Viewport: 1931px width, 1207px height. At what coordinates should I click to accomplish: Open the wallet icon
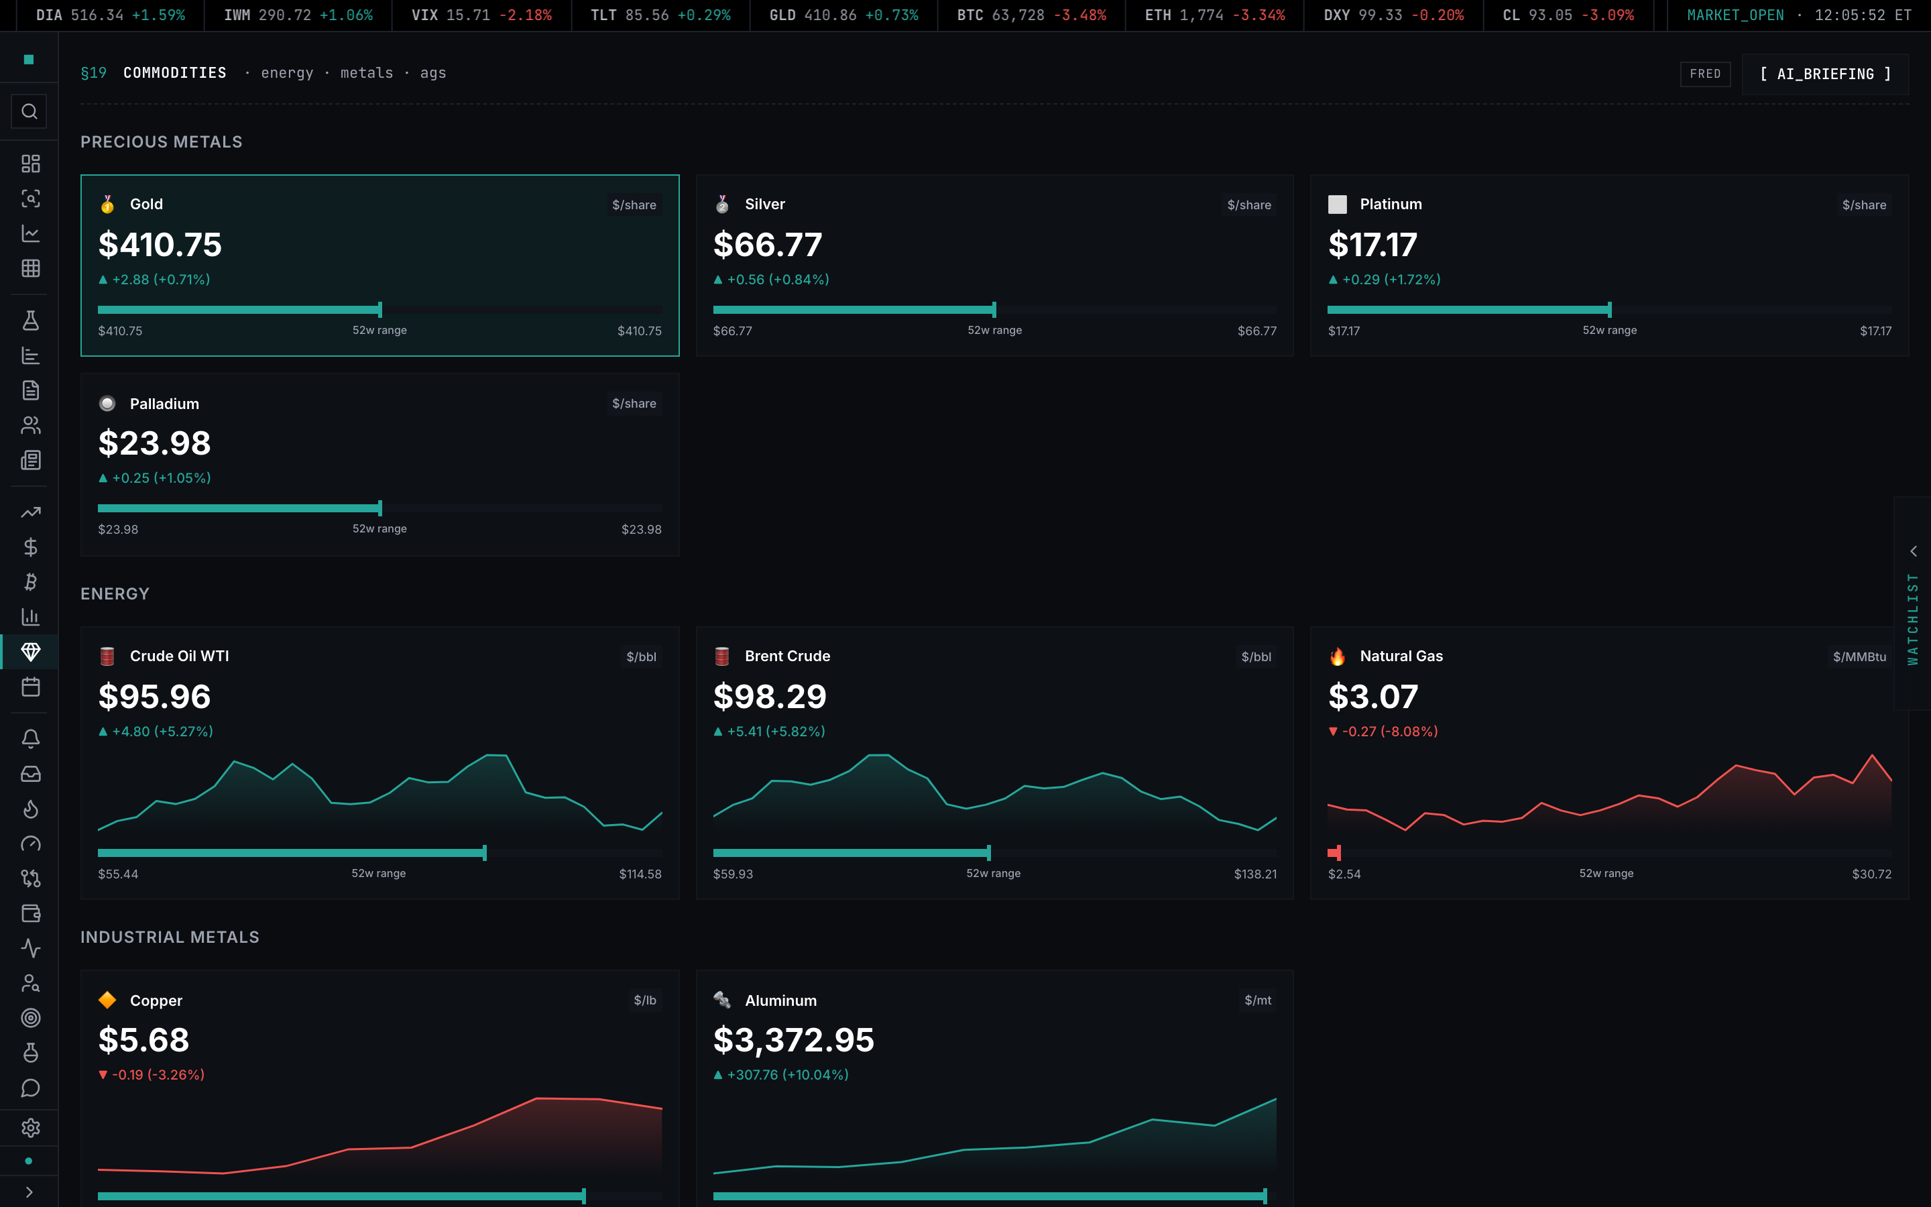[x=30, y=913]
